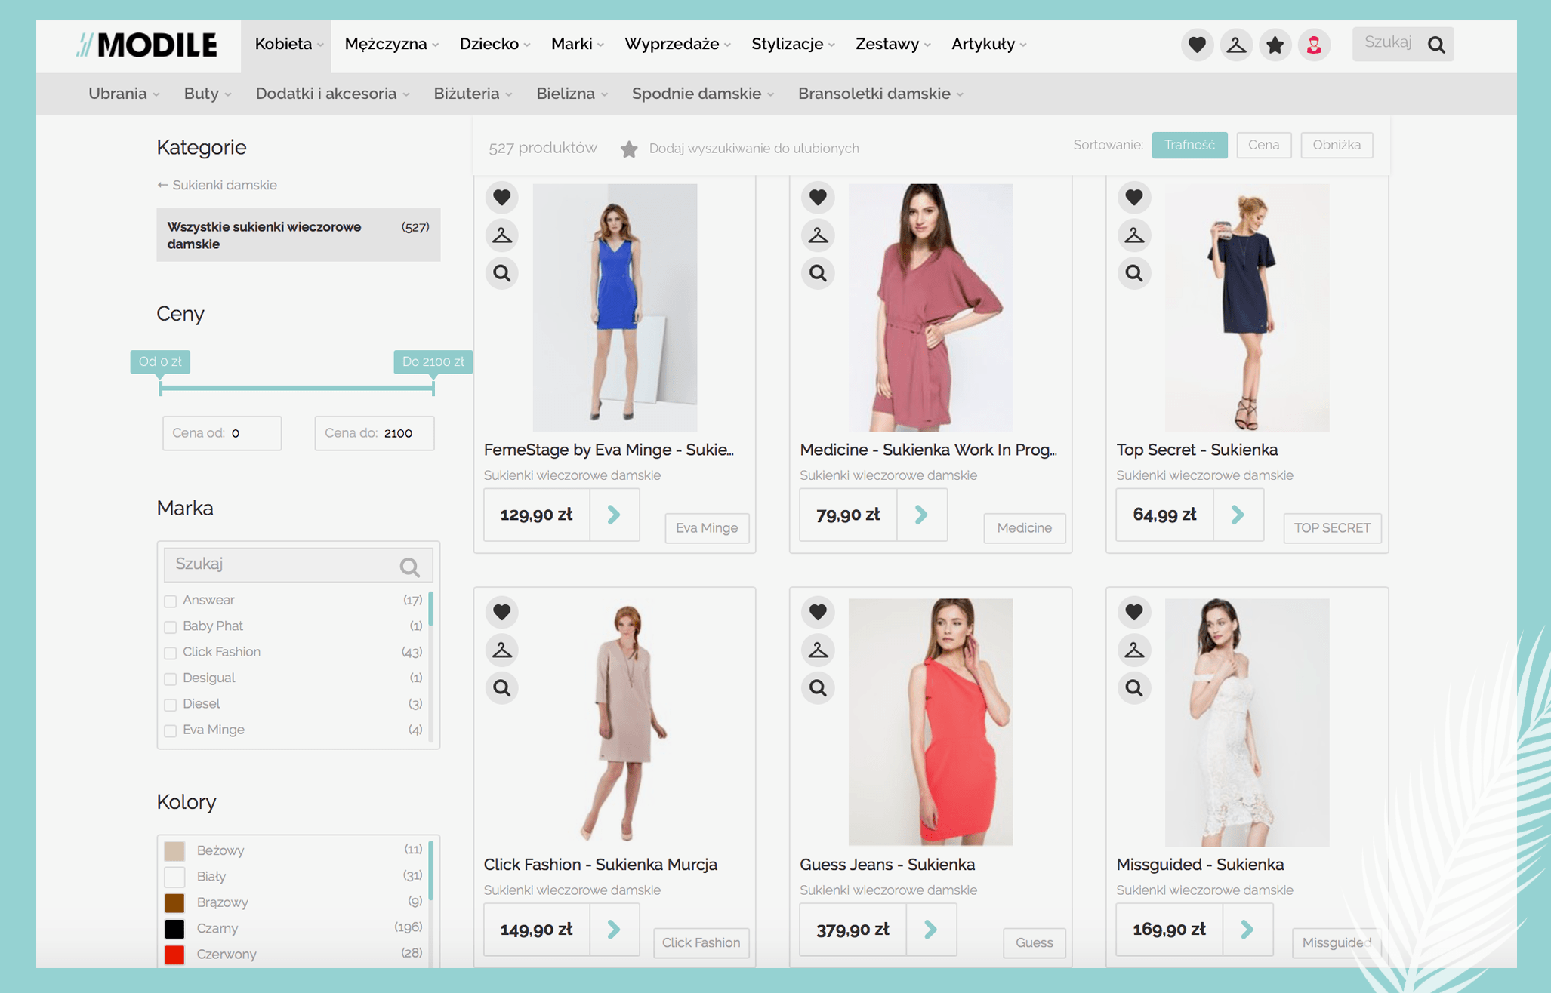This screenshot has width=1551, height=993.
Task: Select the Czarny black color swatch
Action: click(174, 929)
